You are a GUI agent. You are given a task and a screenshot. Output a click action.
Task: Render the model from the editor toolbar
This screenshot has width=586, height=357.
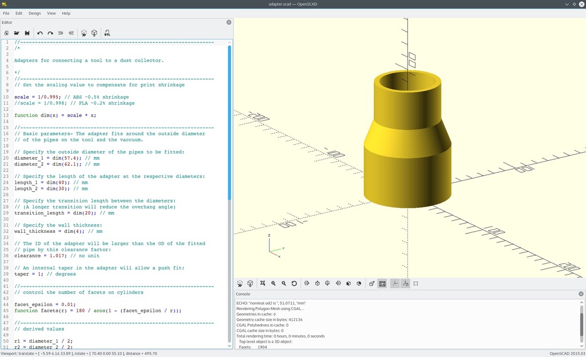coord(94,33)
